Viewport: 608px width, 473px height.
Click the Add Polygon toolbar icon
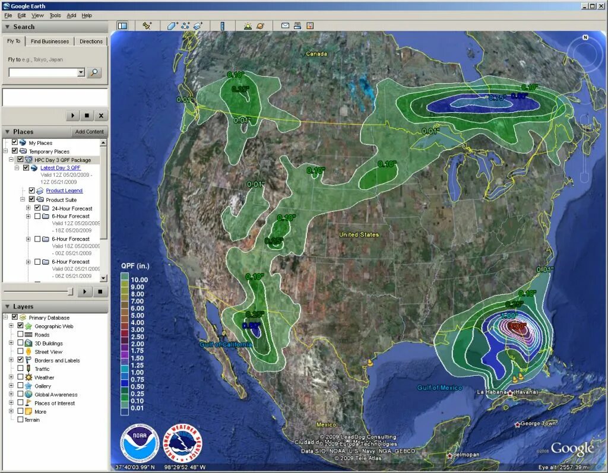172,26
